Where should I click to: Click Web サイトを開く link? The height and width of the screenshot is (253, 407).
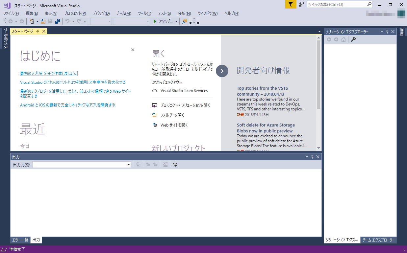(174, 125)
